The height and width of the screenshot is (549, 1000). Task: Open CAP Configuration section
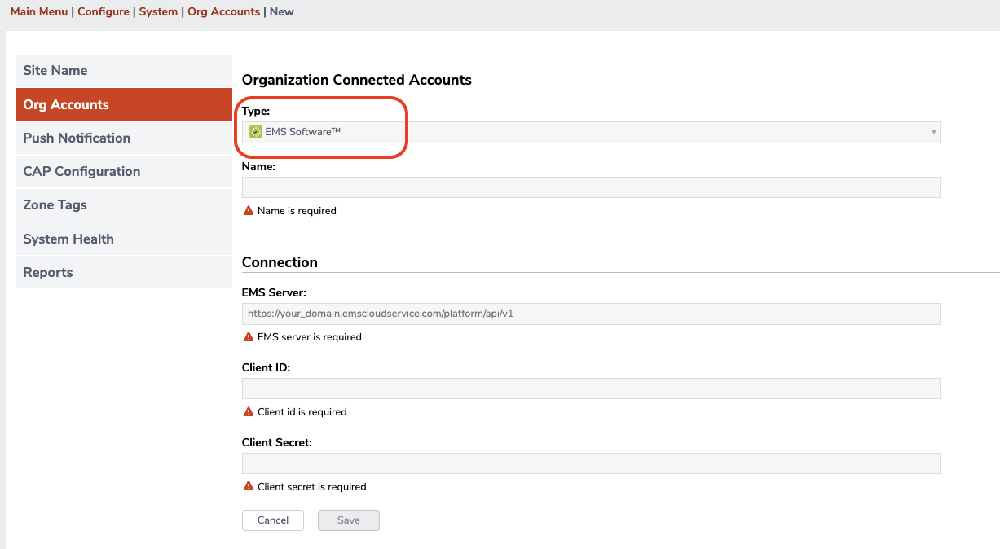point(124,171)
